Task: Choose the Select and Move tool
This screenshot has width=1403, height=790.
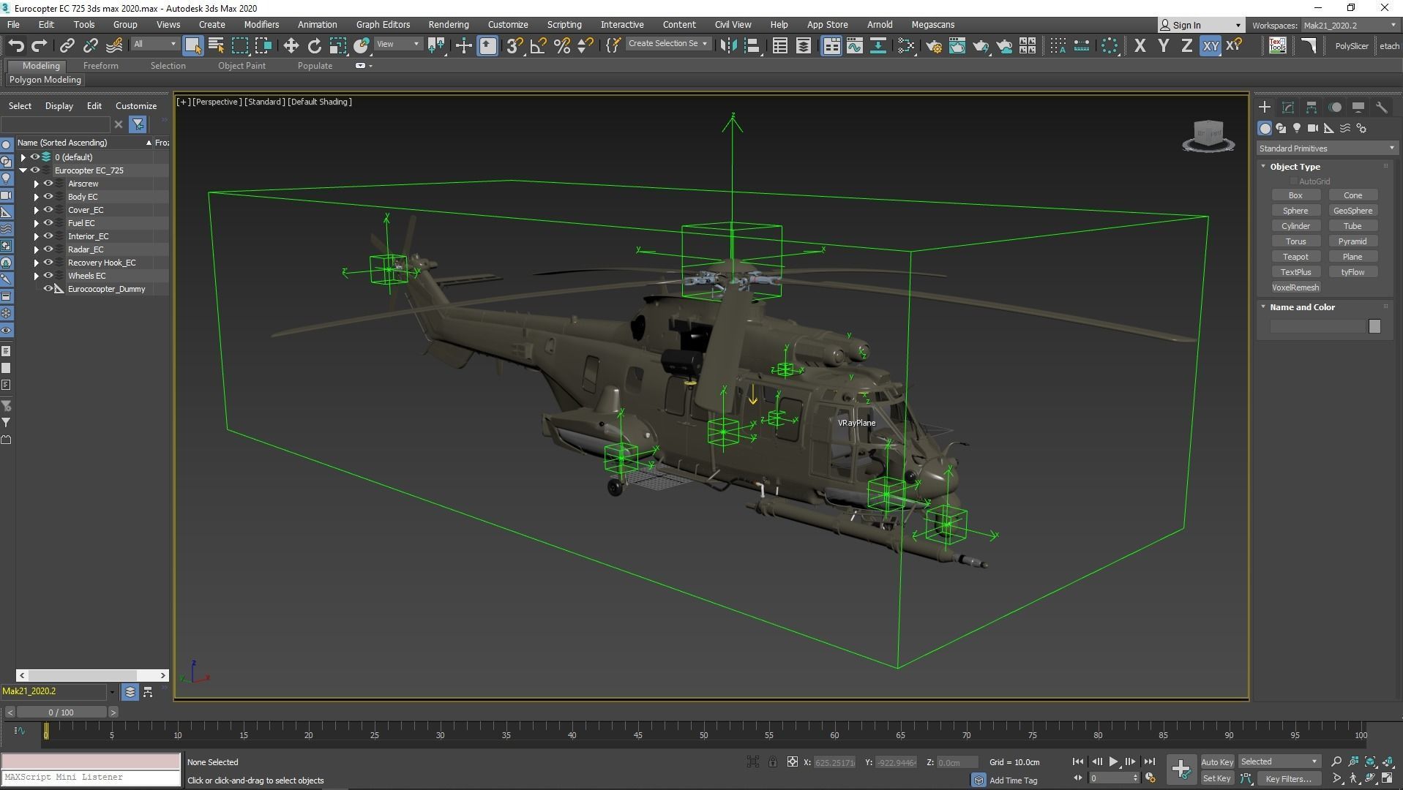Action: pos(291,45)
